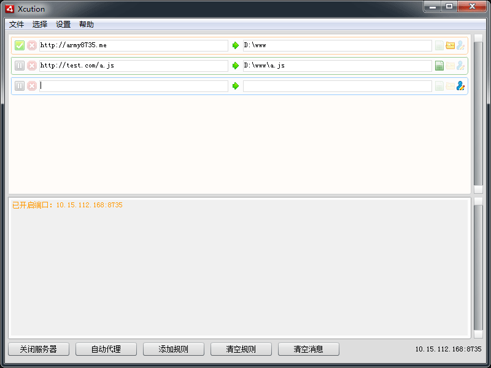The height and width of the screenshot is (368, 491).
Task: Delete the test.com/a.js rule
Action: point(32,66)
